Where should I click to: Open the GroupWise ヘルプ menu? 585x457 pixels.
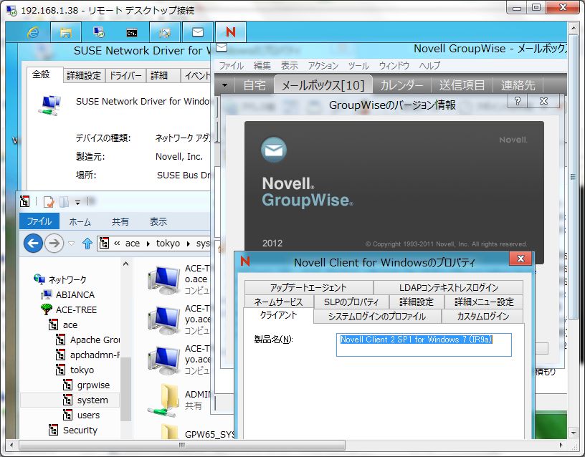click(429, 66)
